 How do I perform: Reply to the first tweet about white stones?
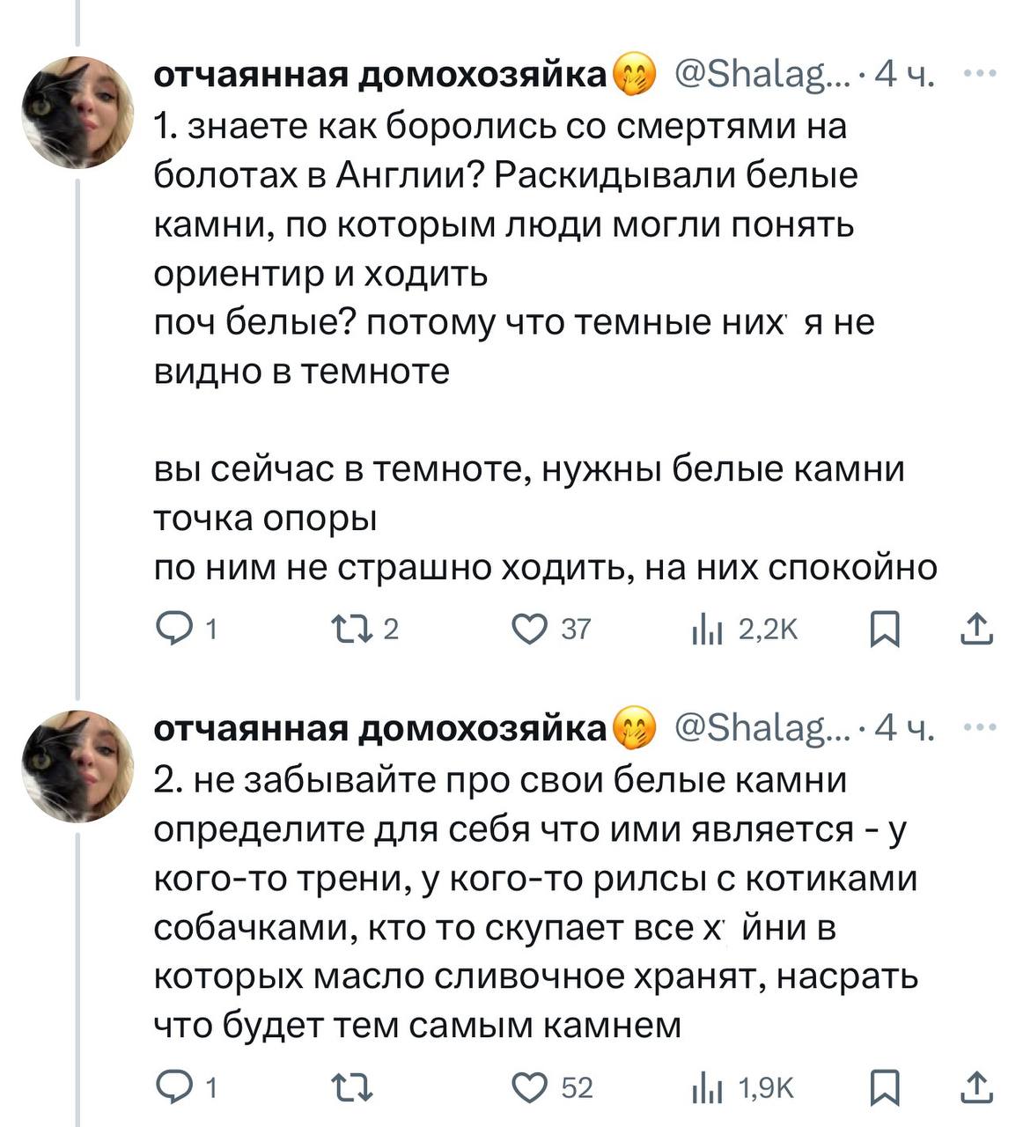pos(172,629)
